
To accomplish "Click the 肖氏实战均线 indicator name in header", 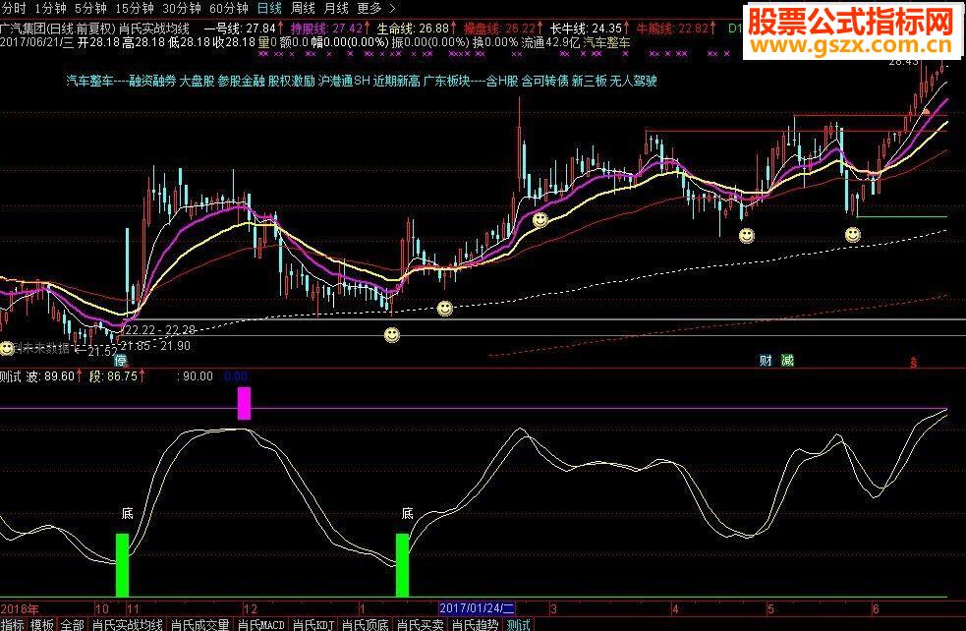I will (x=154, y=28).
